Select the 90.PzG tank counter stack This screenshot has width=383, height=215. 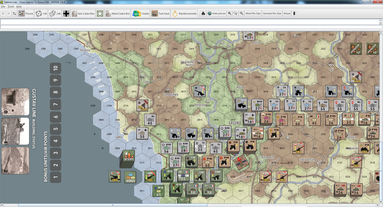(x=241, y=104)
